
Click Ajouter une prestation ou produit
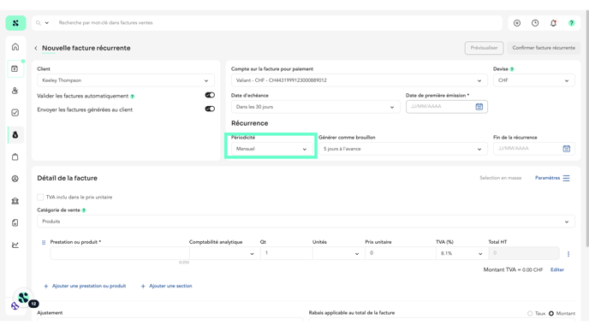pos(85,286)
